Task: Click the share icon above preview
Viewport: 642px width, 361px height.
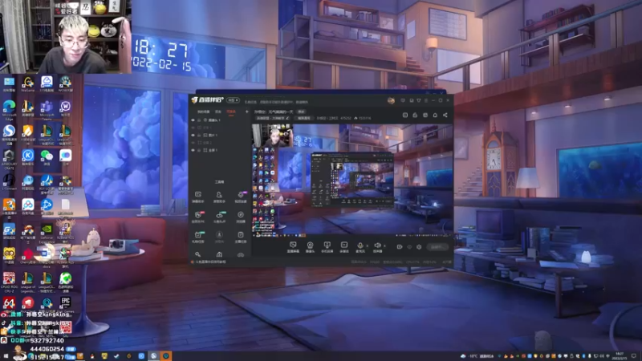Action: tap(445, 115)
